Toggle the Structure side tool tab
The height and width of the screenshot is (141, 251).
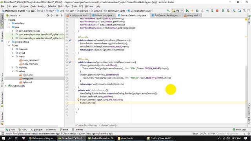[x=2, y=80]
